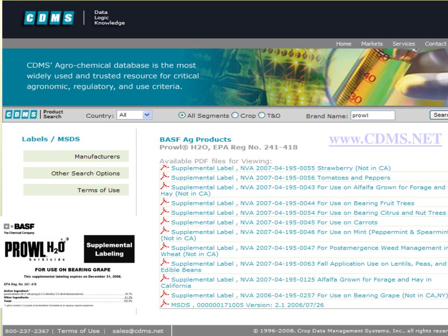Open Contact in navigation bar
Image resolution: width=448 pixels, height=336 pixels.
436,44
